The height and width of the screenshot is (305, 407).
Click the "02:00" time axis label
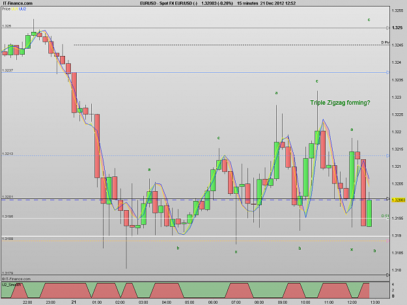(x=120, y=302)
